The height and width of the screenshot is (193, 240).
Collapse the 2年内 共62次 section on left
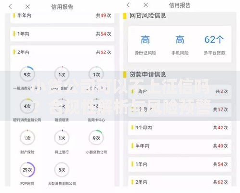click(62, 52)
